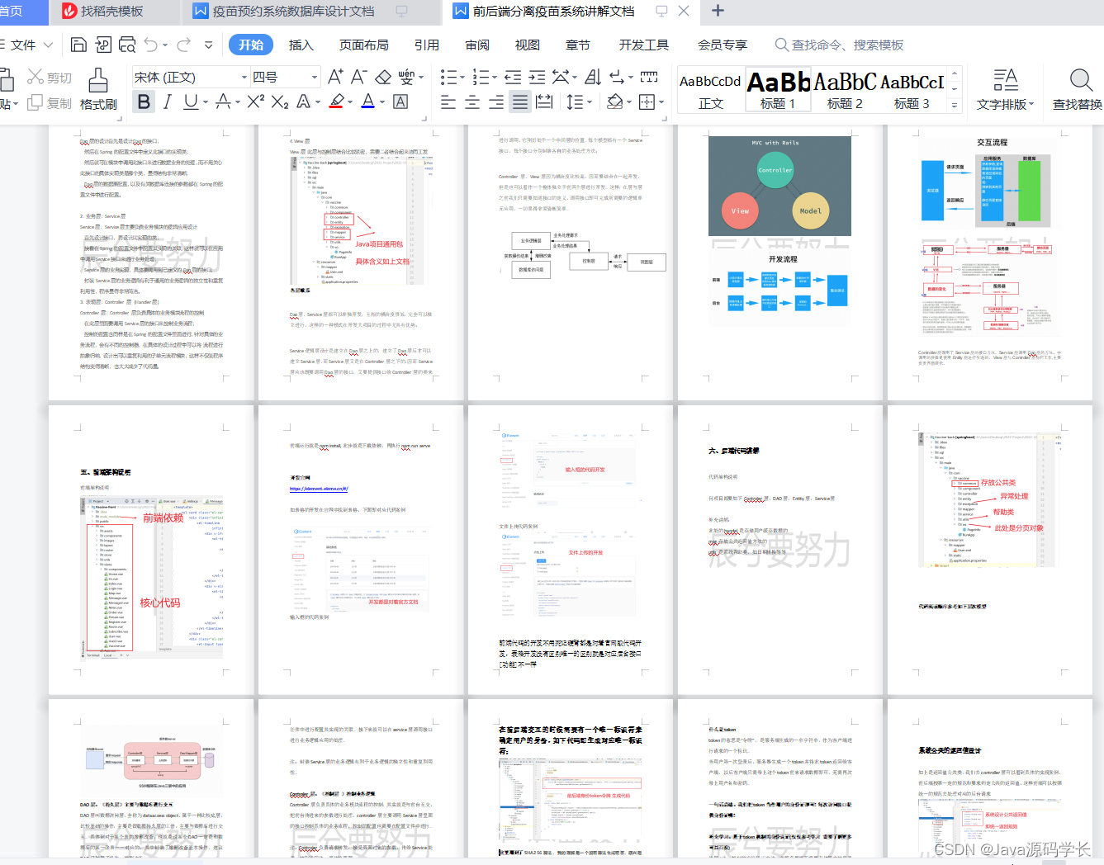Set justify alignment paragraph button
The height and width of the screenshot is (865, 1104).
[x=520, y=102]
